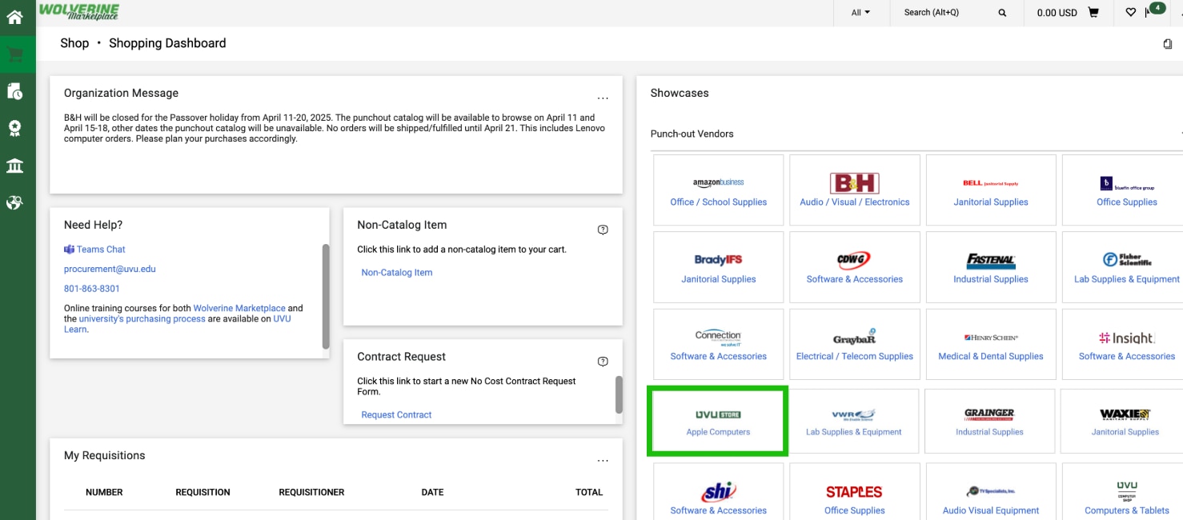The image size is (1183, 520).
Task: Open TV Specialists Audio Visual Equipment tile
Action: click(x=991, y=491)
